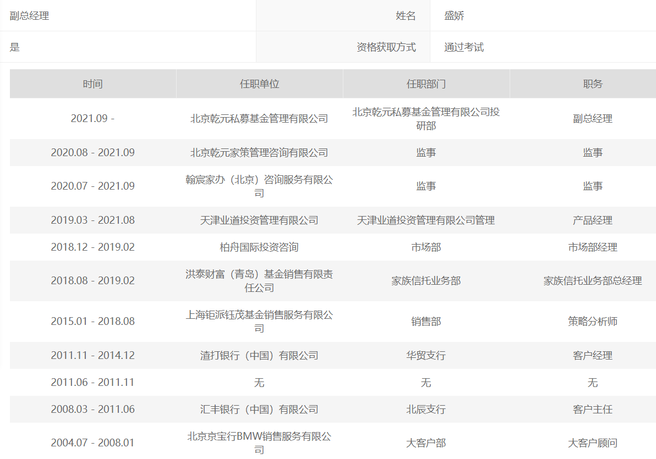Click department '北京乾元私募基金管理有限公司投研部'
Image resolution: width=656 pixels, height=459 pixels.
pos(426,119)
